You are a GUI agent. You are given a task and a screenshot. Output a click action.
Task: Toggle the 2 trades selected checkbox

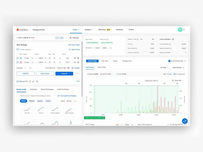tap(18, 49)
